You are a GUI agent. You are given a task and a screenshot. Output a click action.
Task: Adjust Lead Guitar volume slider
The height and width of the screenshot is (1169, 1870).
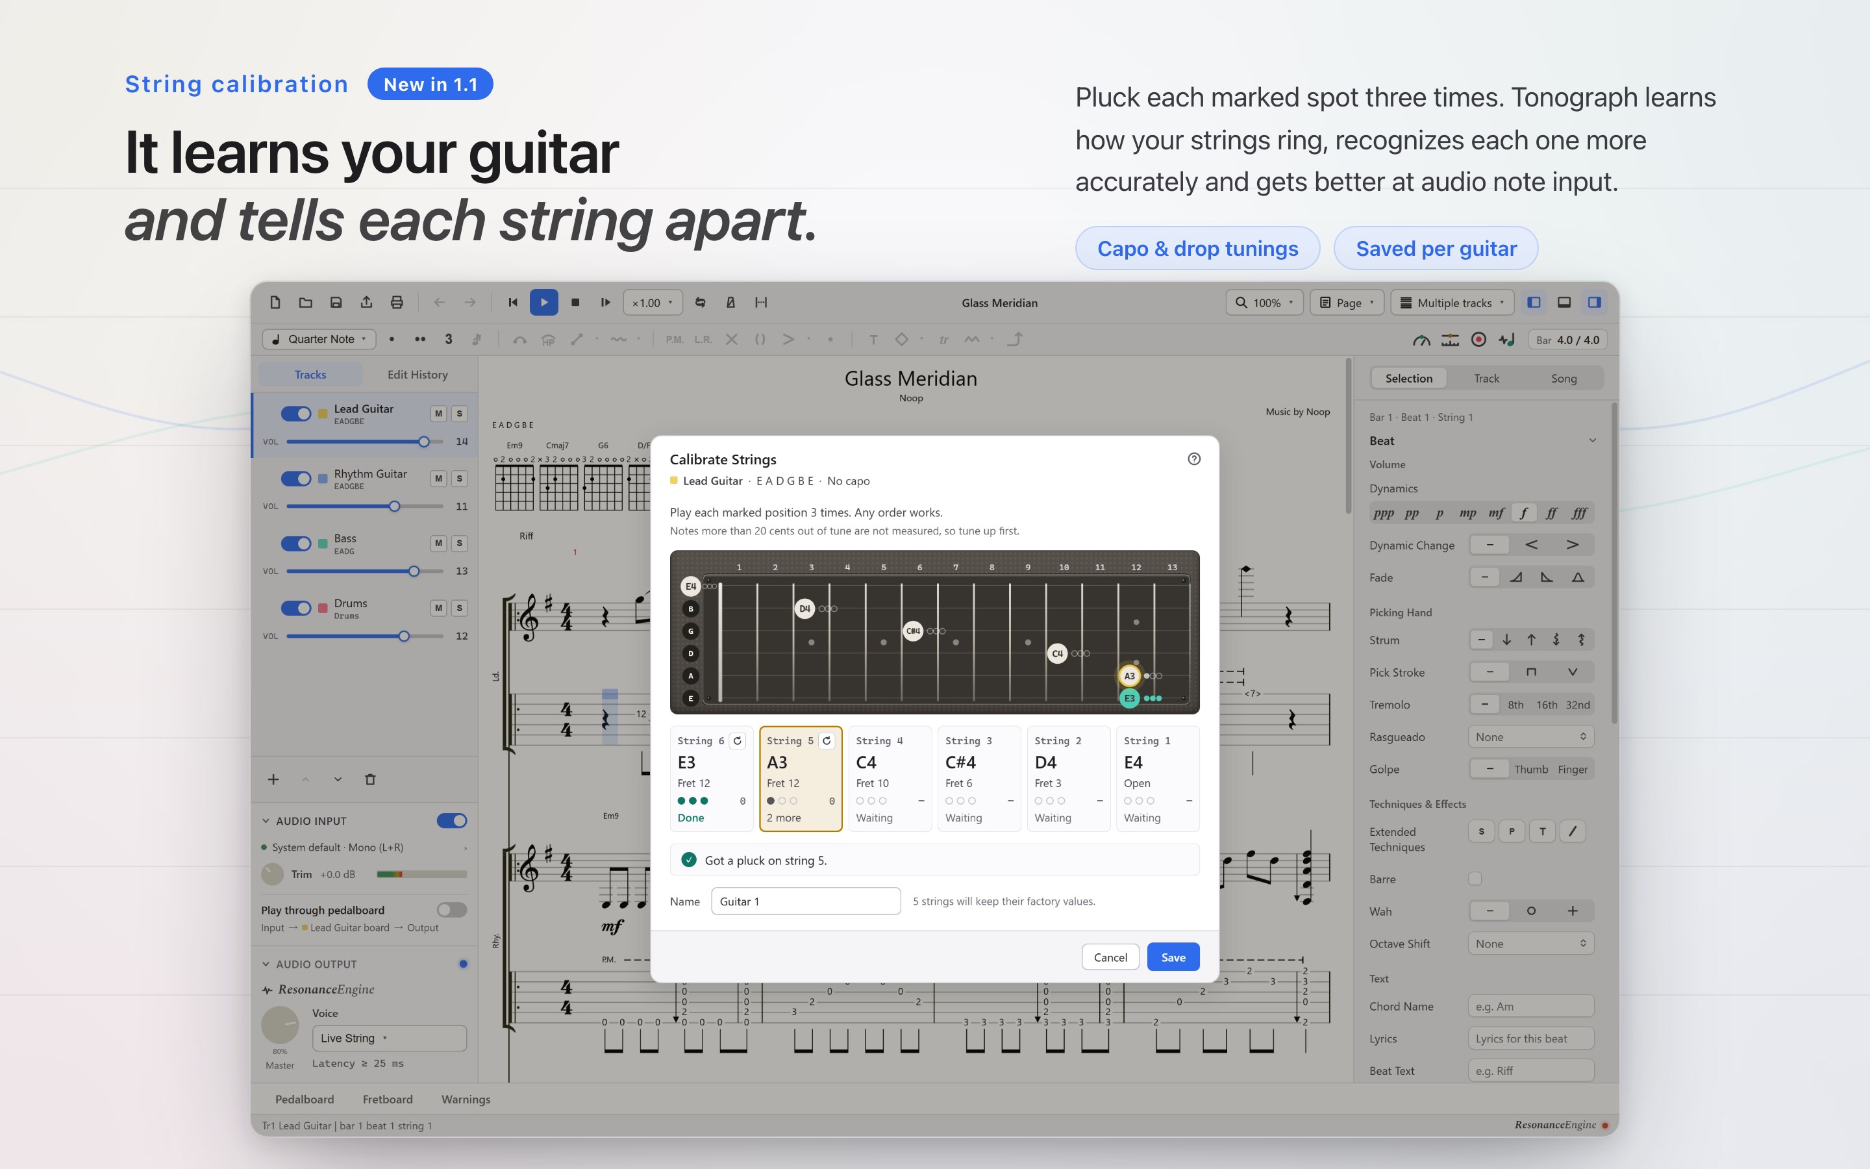(x=365, y=442)
